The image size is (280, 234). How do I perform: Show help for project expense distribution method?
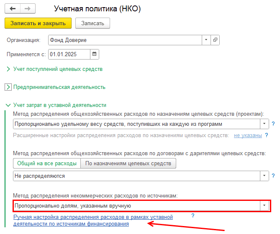tap(273, 124)
